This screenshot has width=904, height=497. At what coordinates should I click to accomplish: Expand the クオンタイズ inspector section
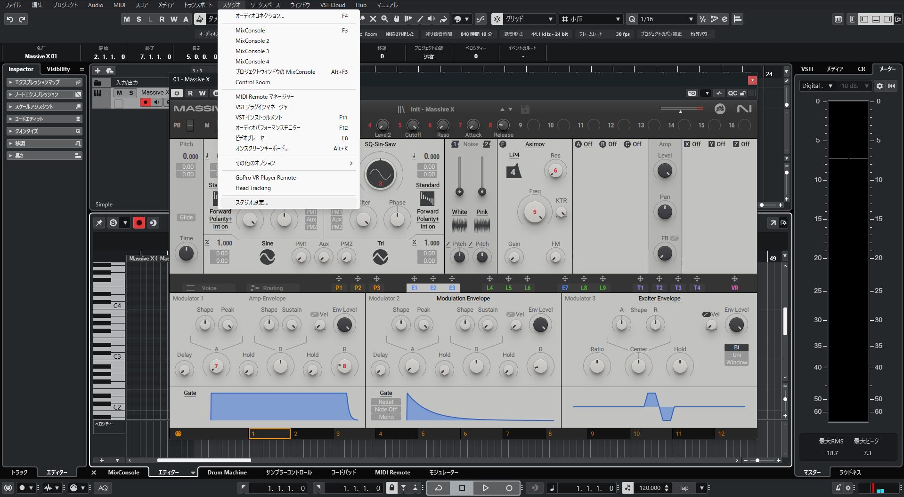point(44,131)
